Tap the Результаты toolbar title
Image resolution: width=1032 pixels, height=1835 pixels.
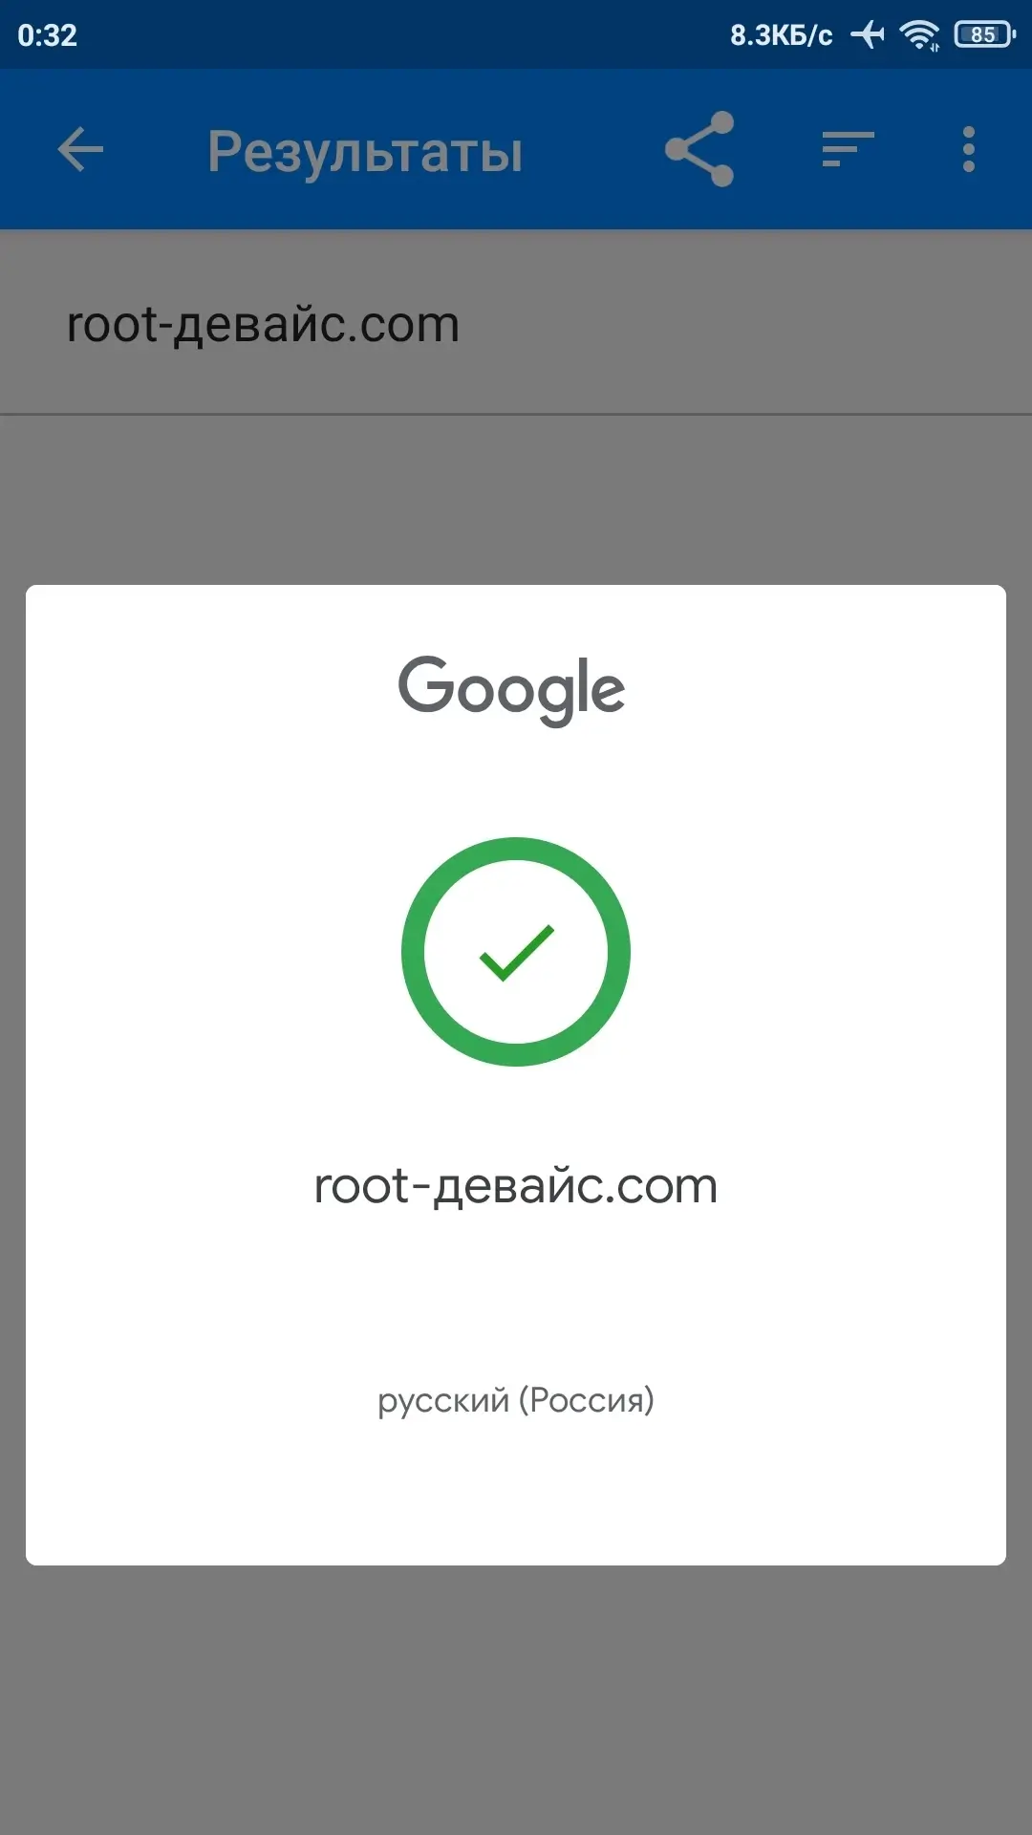pos(365,152)
